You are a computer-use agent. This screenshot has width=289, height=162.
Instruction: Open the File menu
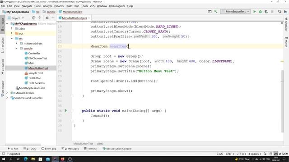click(3, 6)
